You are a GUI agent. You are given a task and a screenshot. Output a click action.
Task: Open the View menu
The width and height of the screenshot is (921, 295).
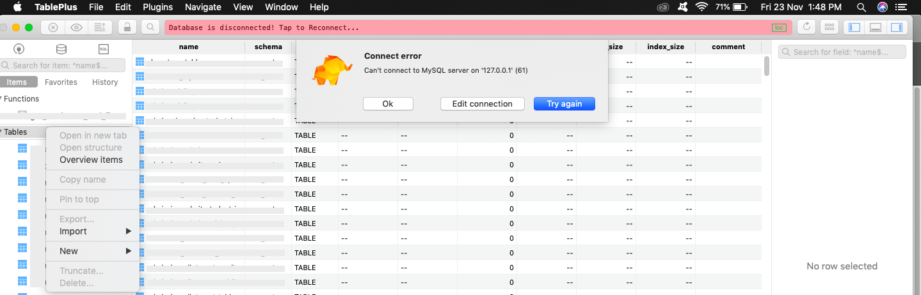click(x=243, y=7)
